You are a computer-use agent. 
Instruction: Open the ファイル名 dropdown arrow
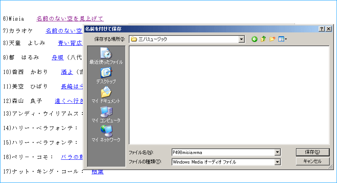[278, 152]
